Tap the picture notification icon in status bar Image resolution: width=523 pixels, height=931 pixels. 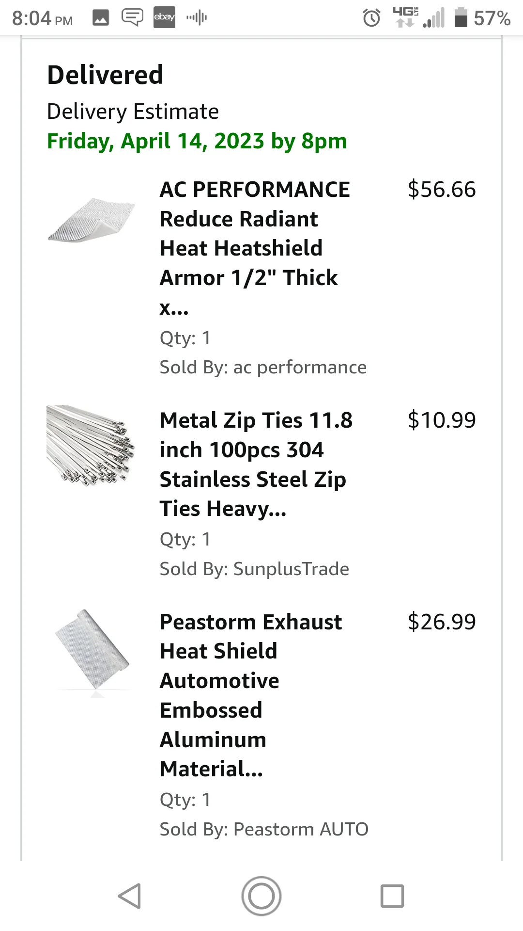click(x=101, y=18)
